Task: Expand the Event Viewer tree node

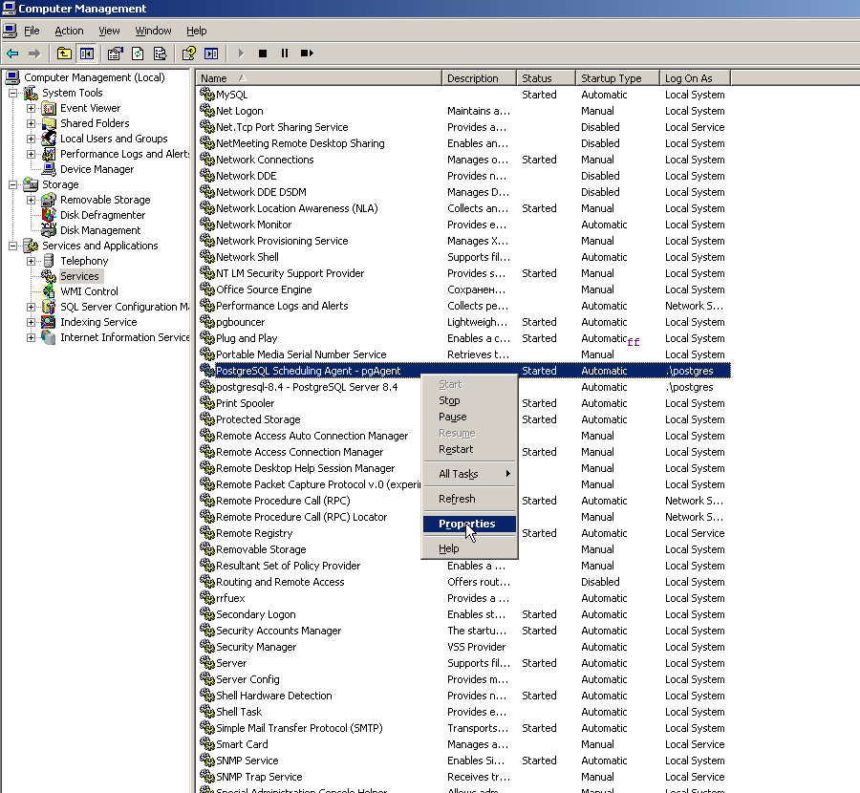Action: click(x=31, y=108)
